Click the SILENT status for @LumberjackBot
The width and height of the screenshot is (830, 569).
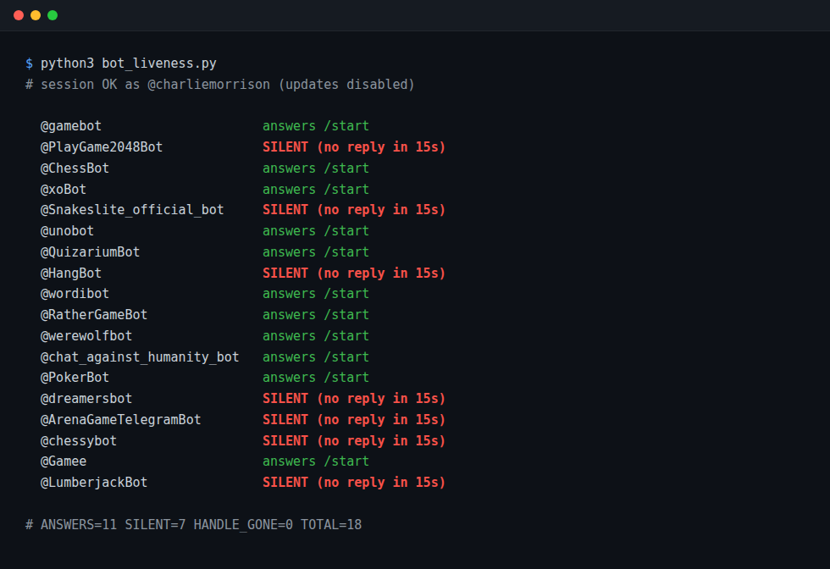click(354, 483)
